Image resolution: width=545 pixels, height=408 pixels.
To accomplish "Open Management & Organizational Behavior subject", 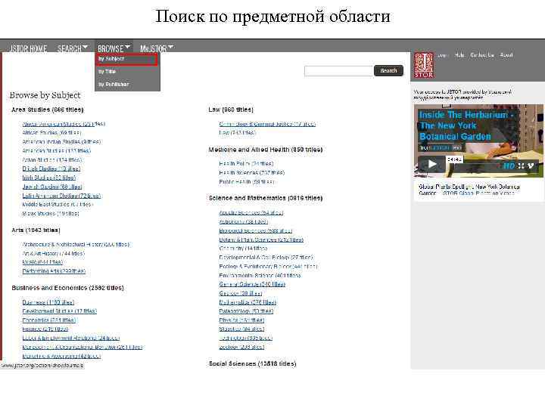I will tap(83, 347).
